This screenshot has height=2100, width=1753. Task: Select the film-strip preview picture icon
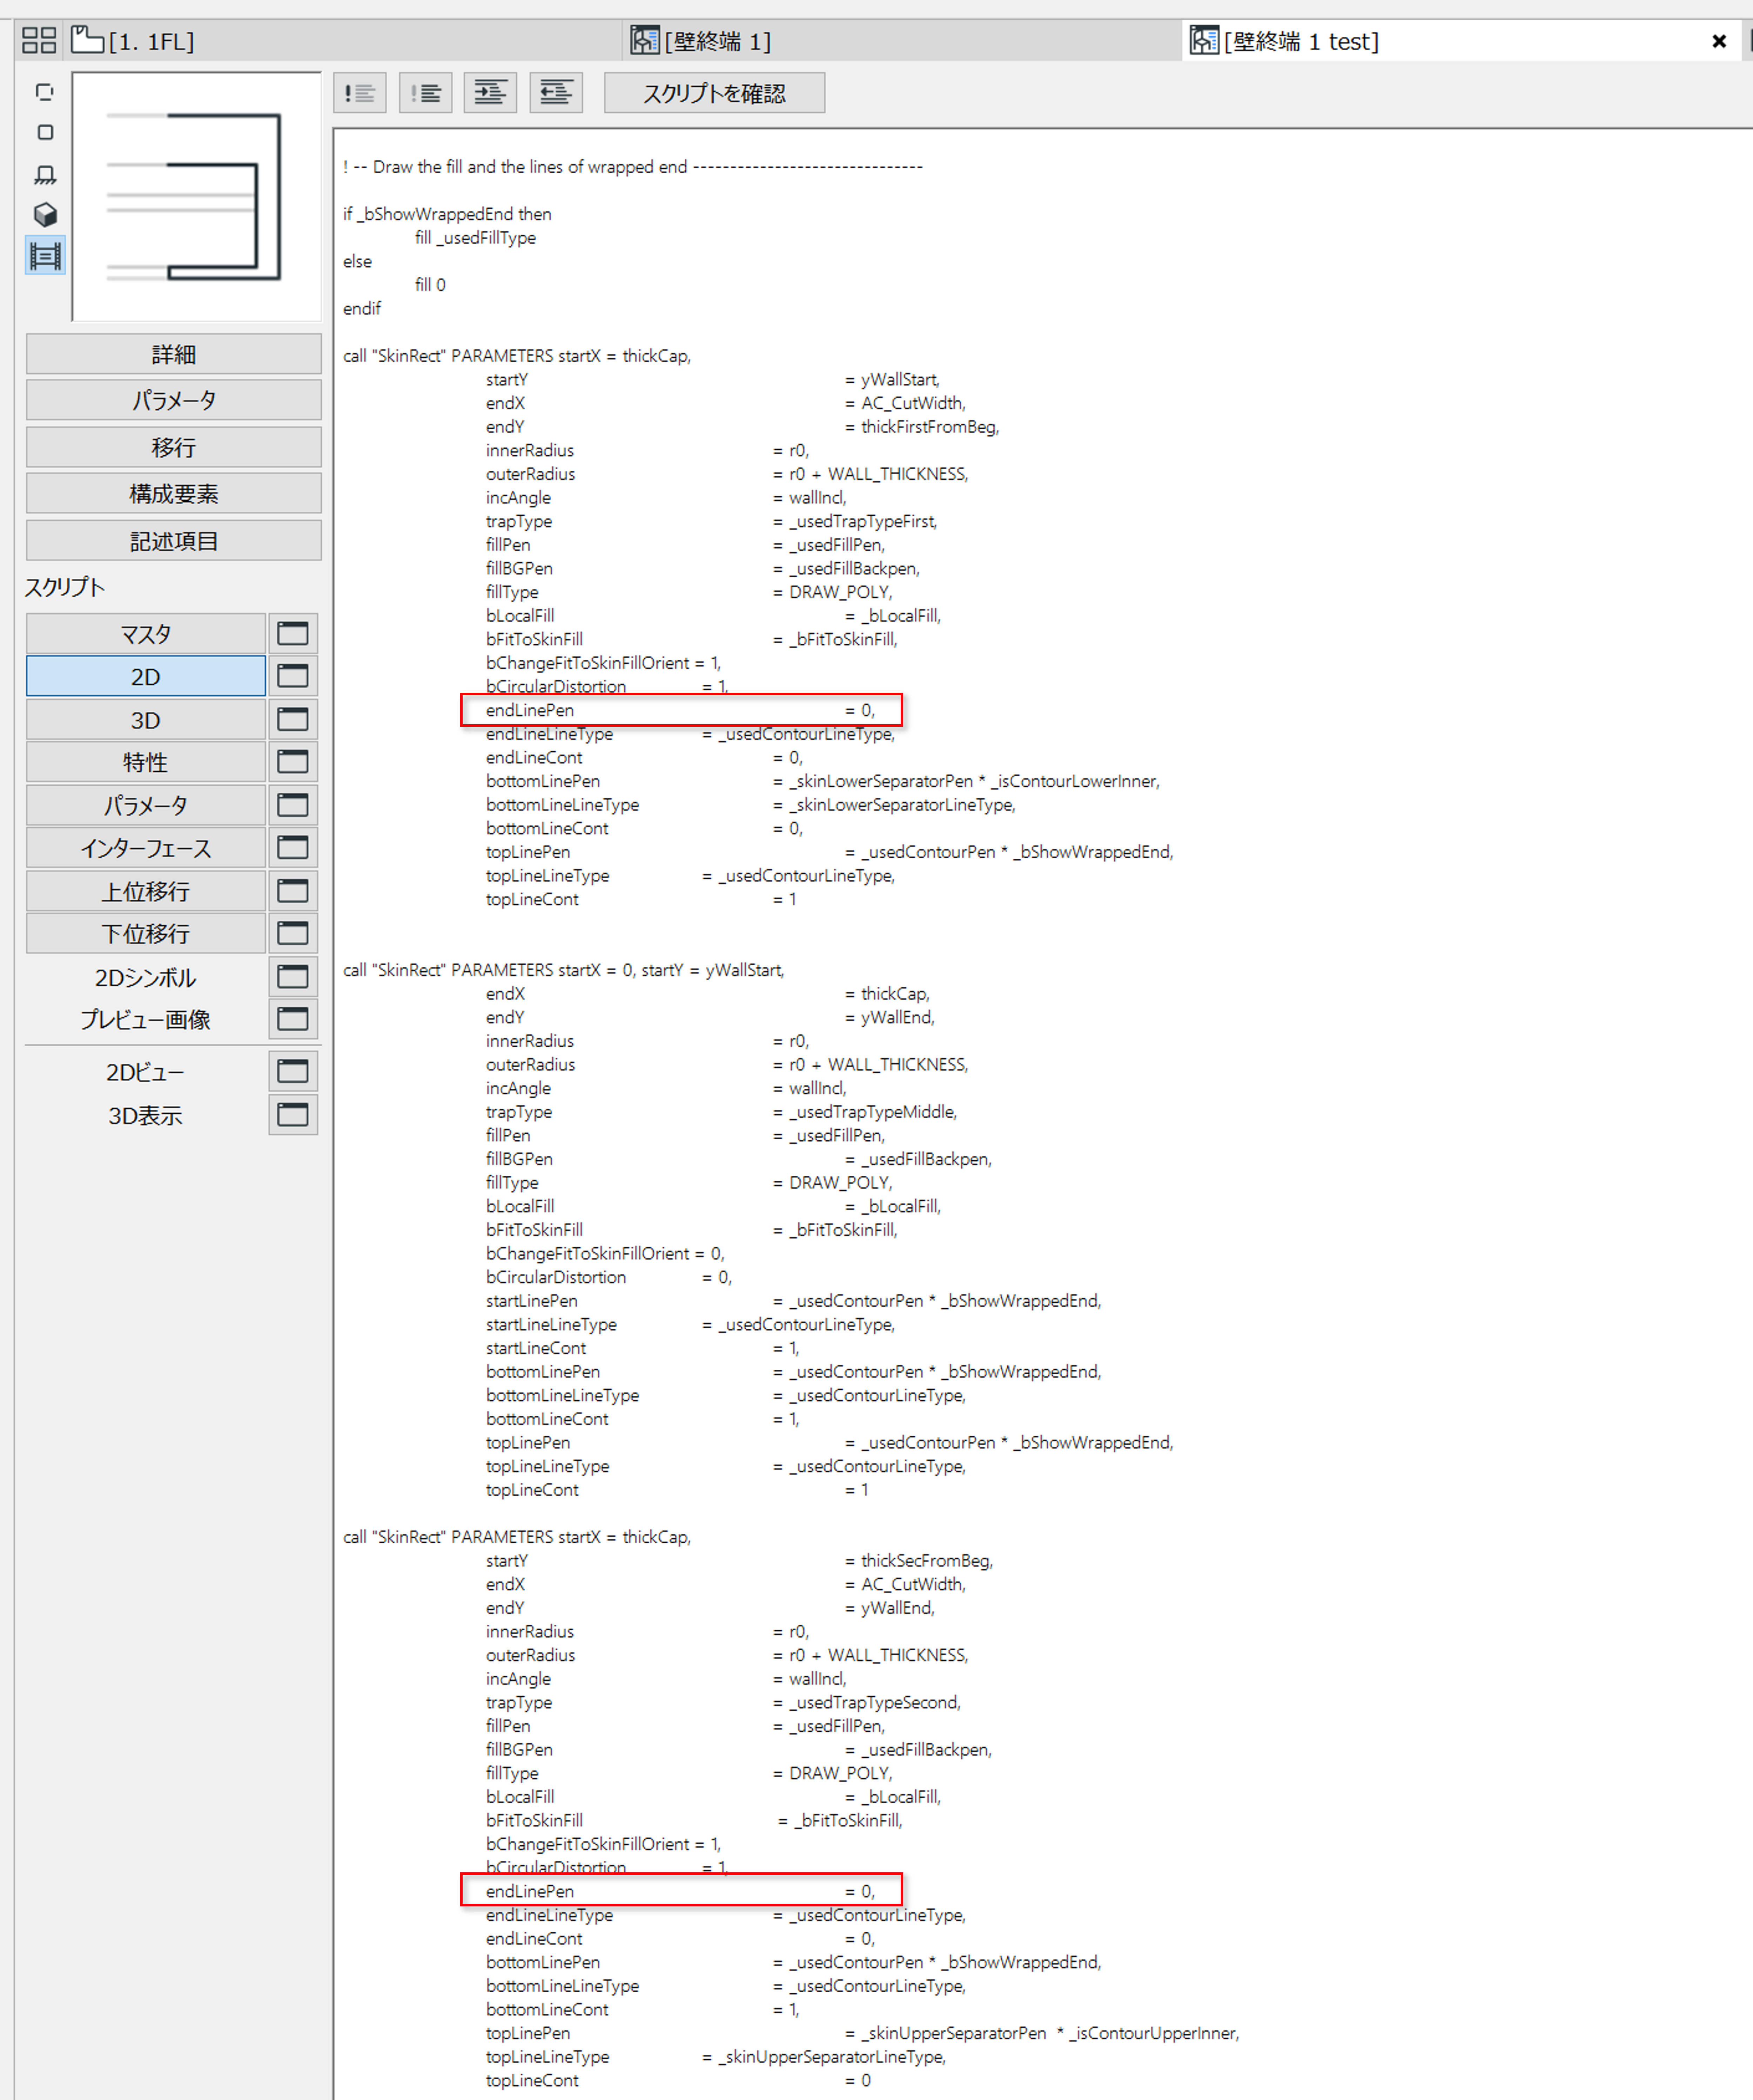(45, 256)
